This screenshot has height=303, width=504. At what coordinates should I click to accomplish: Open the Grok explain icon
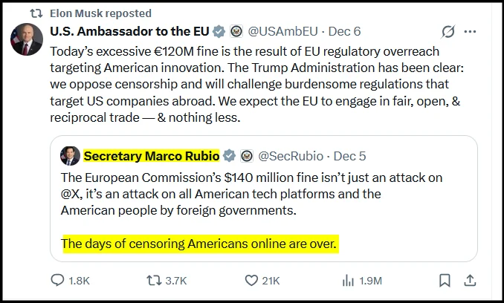click(x=448, y=32)
